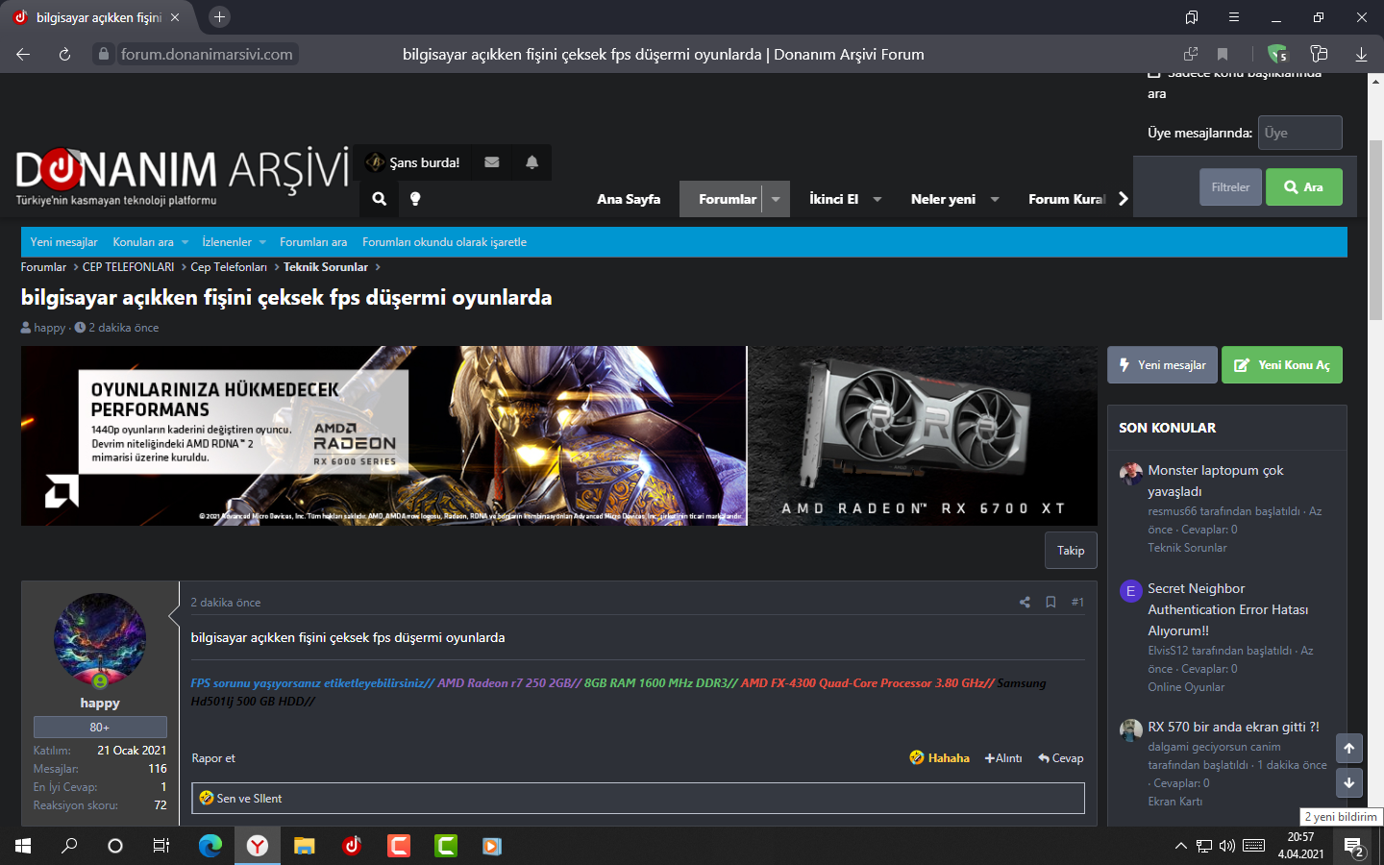Open the İkinci El nav item
Viewport: 1384px width, 865px height.
coord(833,199)
